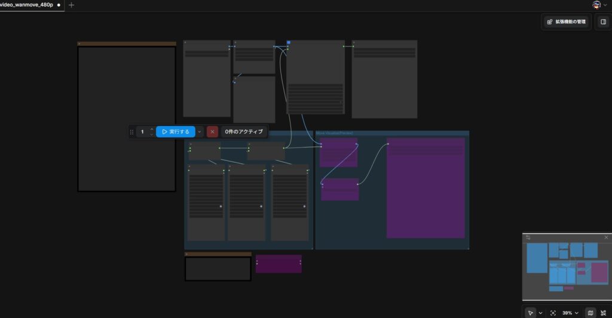This screenshot has width=612, height=318.
Task: Click the red cancel execution button
Action: tap(212, 132)
